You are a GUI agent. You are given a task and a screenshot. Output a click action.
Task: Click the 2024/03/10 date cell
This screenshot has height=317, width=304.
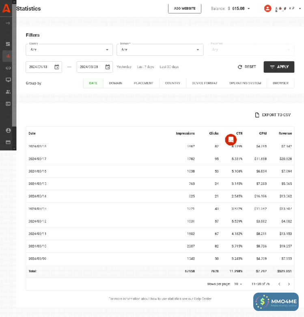[x=37, y=246]
